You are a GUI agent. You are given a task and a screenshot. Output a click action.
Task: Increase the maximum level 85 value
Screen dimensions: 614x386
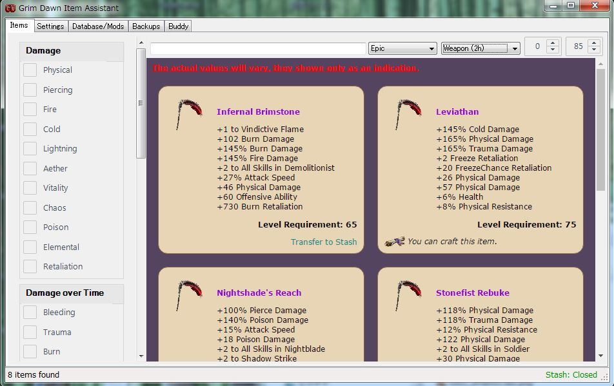(x=594, y=43)
